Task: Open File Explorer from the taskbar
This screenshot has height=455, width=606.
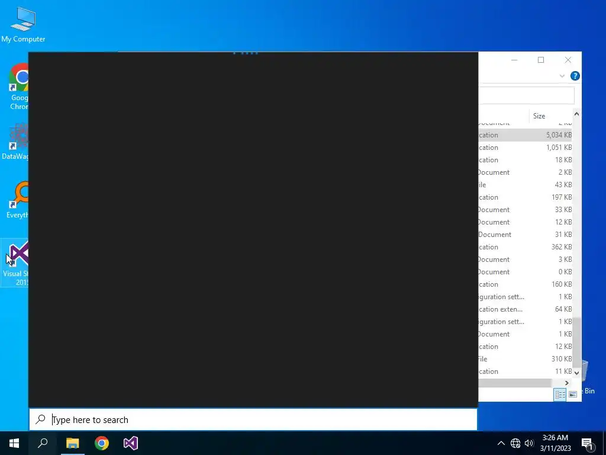Action: click(x=72, y=443)
